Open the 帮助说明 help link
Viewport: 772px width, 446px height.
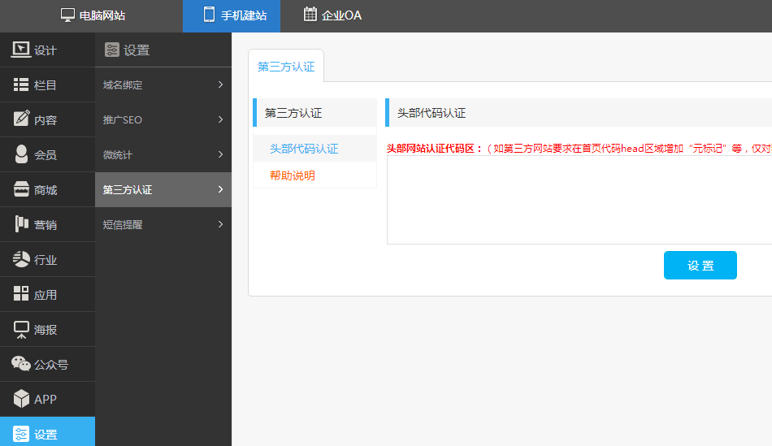tap(293, 175)
